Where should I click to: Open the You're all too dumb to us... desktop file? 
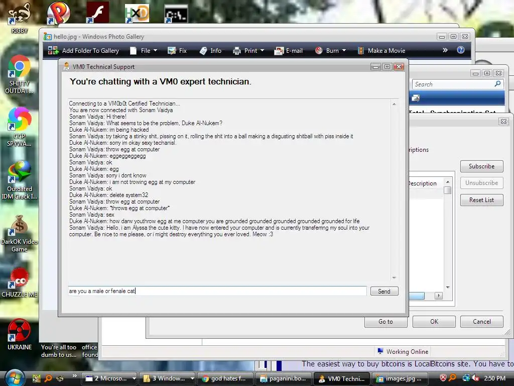pyautogui.click(x=59, y=351)
